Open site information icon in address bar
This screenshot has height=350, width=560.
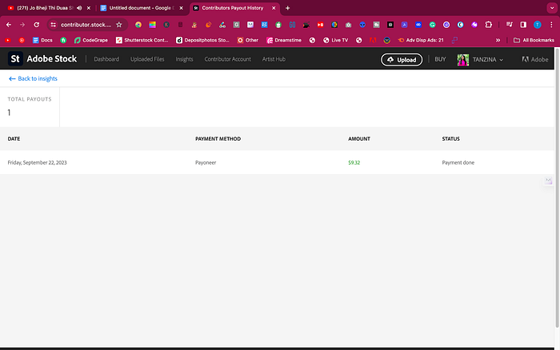(54, 25)
